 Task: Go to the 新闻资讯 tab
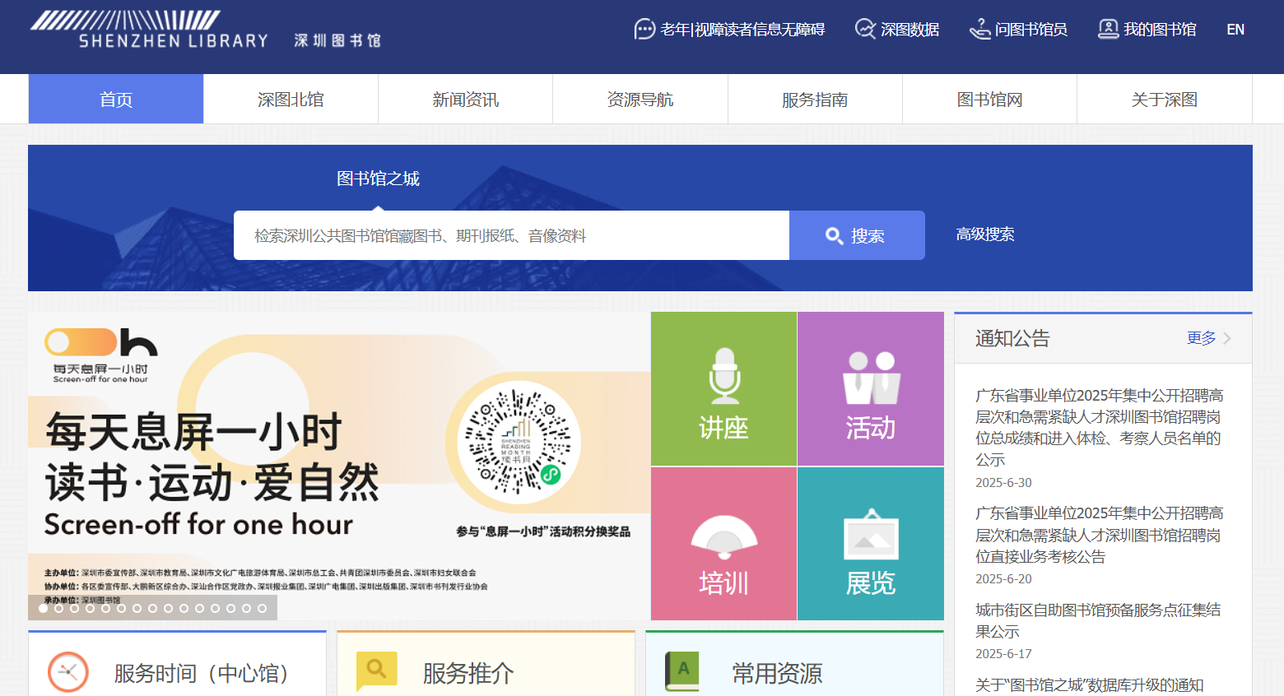point(465,99)
